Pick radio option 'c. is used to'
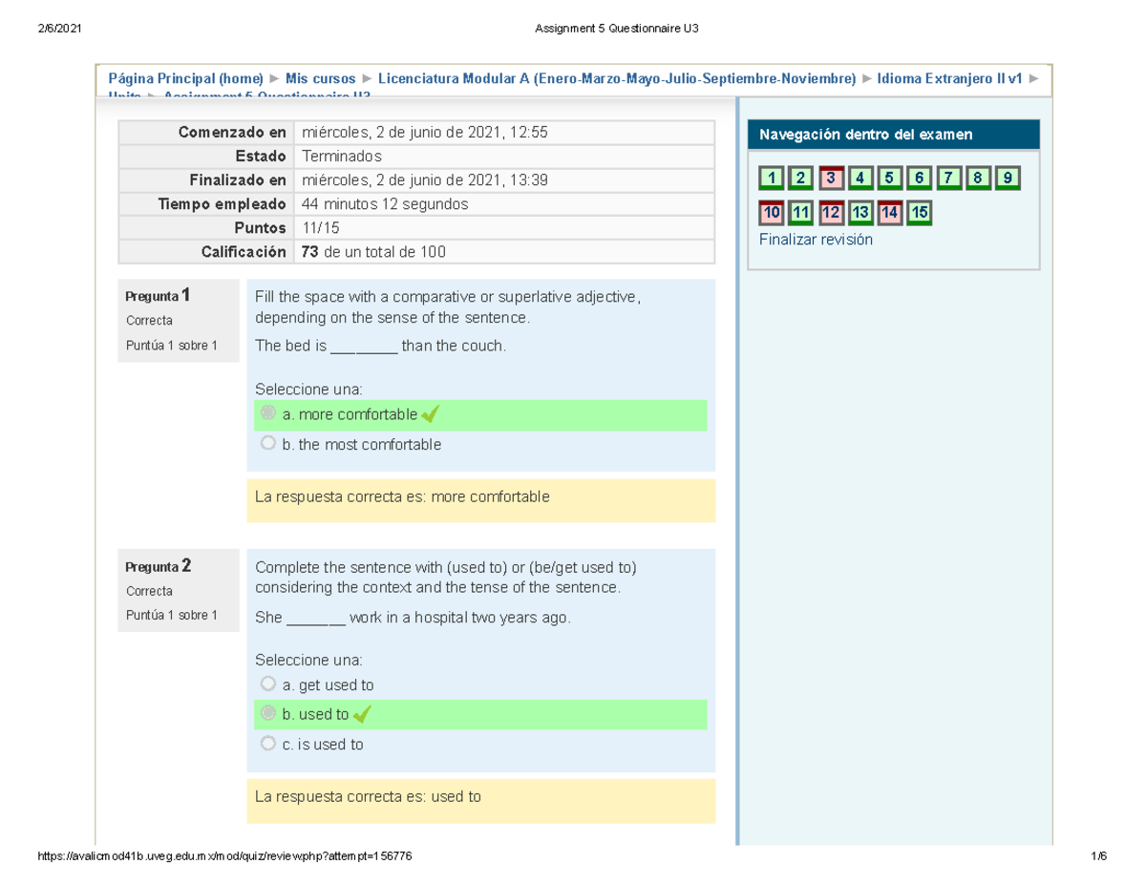This screenshot has width=1146, height=885. (268, 744)
